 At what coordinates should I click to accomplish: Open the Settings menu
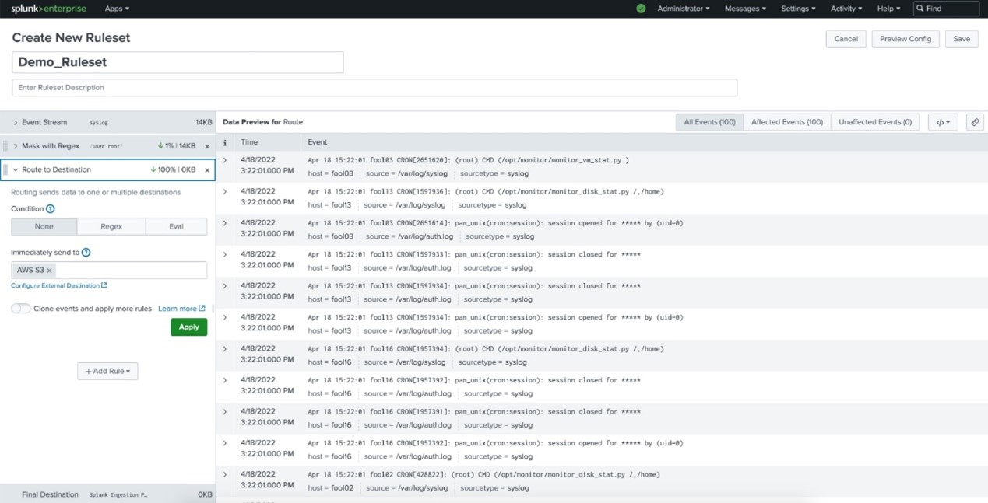click(x=798, y=9)
